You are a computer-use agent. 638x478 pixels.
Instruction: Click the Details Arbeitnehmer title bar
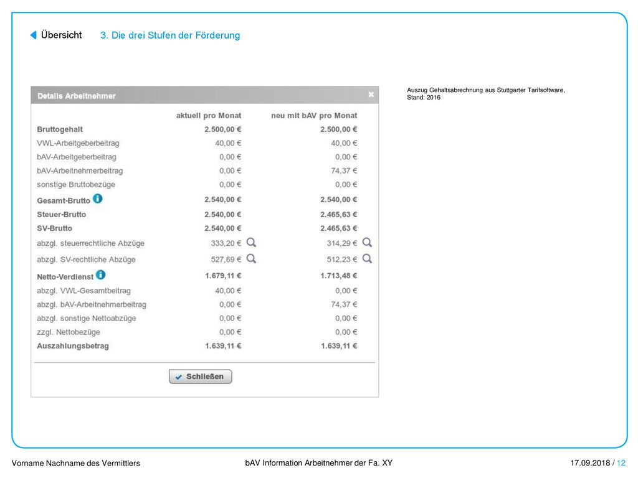[x=204, y=95]
